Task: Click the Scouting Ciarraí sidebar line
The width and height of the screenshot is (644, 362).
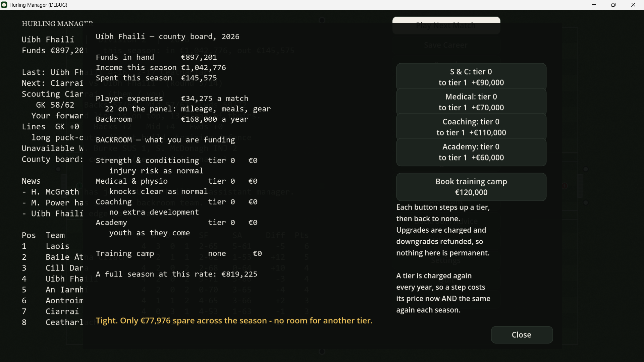Action: click(x=52, y=94)
